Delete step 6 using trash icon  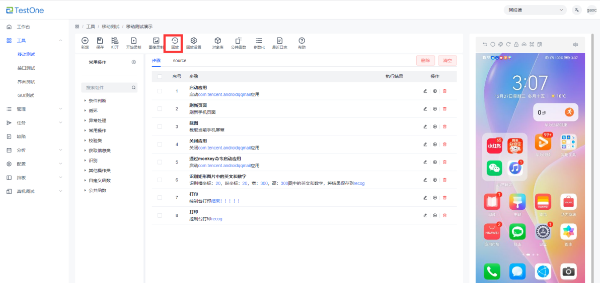[x=444, y=180]
